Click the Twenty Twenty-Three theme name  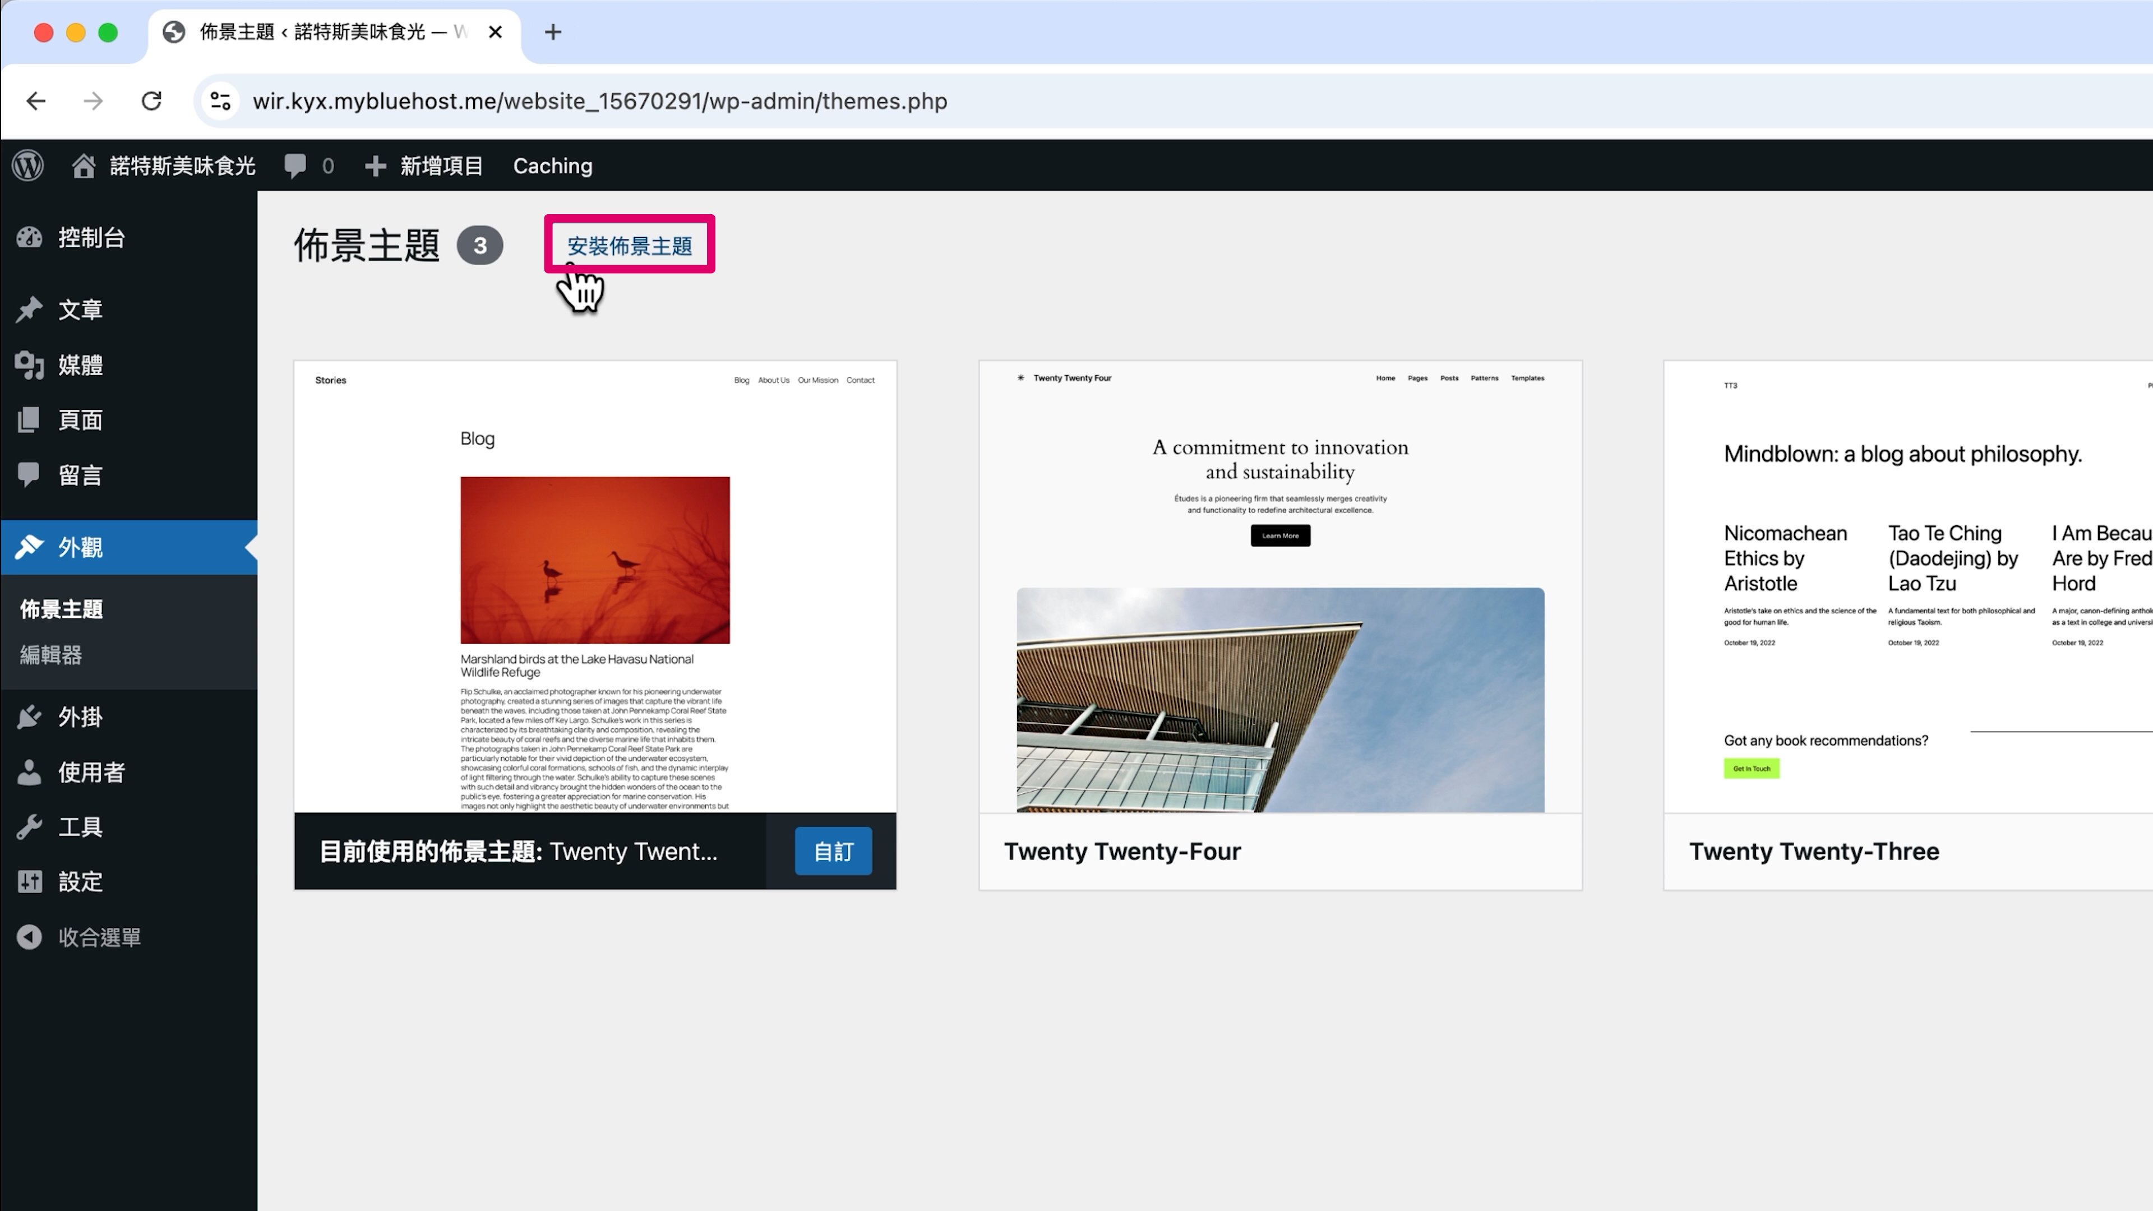tap(1814, 851)
